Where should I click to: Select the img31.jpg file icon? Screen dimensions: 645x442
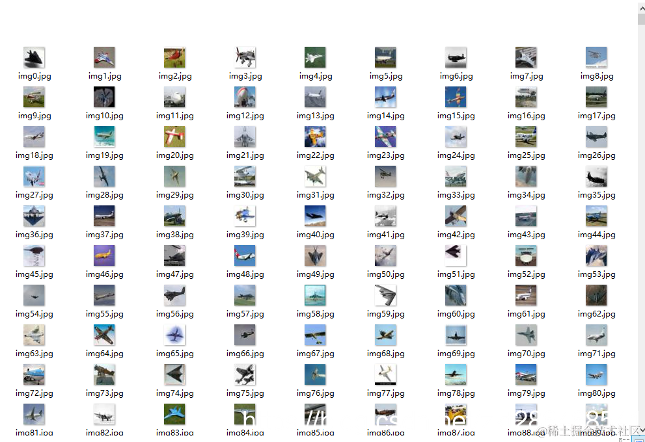[x=316, y=177]
